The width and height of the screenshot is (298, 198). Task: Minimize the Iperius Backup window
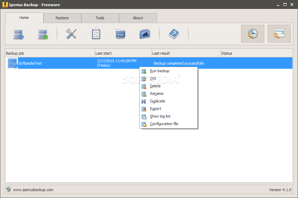pyautogui.click(x=278, y=5)
